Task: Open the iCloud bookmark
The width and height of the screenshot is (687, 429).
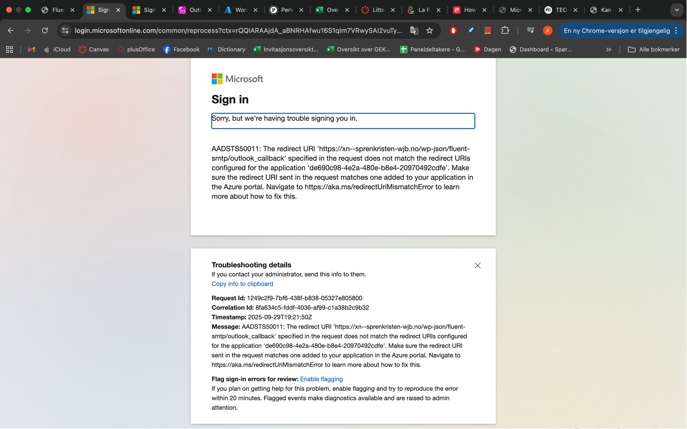Action: click(57, 50)
